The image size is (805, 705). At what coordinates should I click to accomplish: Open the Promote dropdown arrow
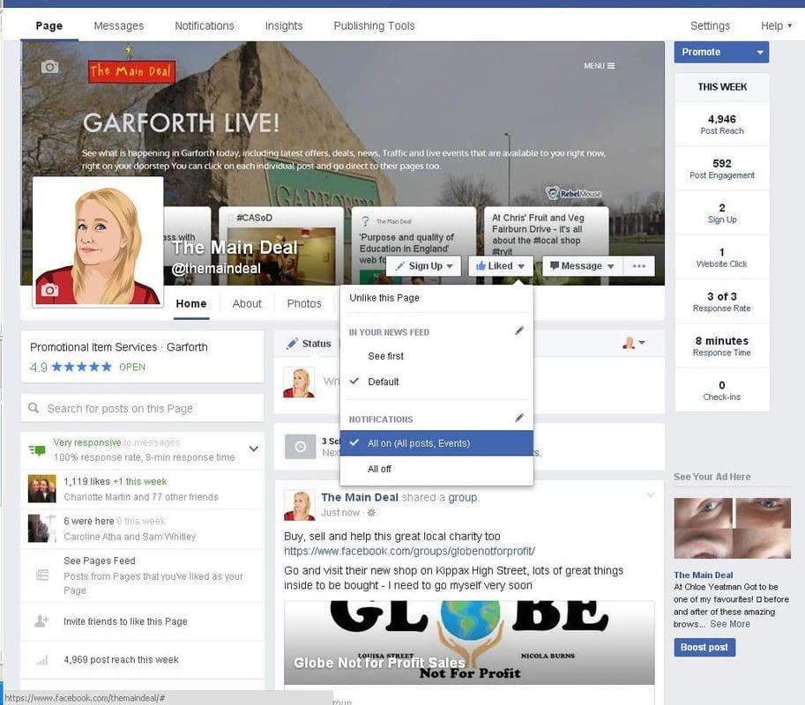[760, 52]
